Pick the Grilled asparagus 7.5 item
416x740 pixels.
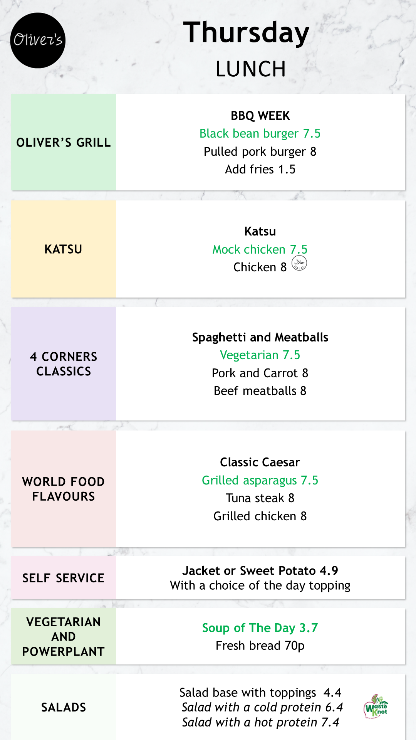[x=260, y=480]
